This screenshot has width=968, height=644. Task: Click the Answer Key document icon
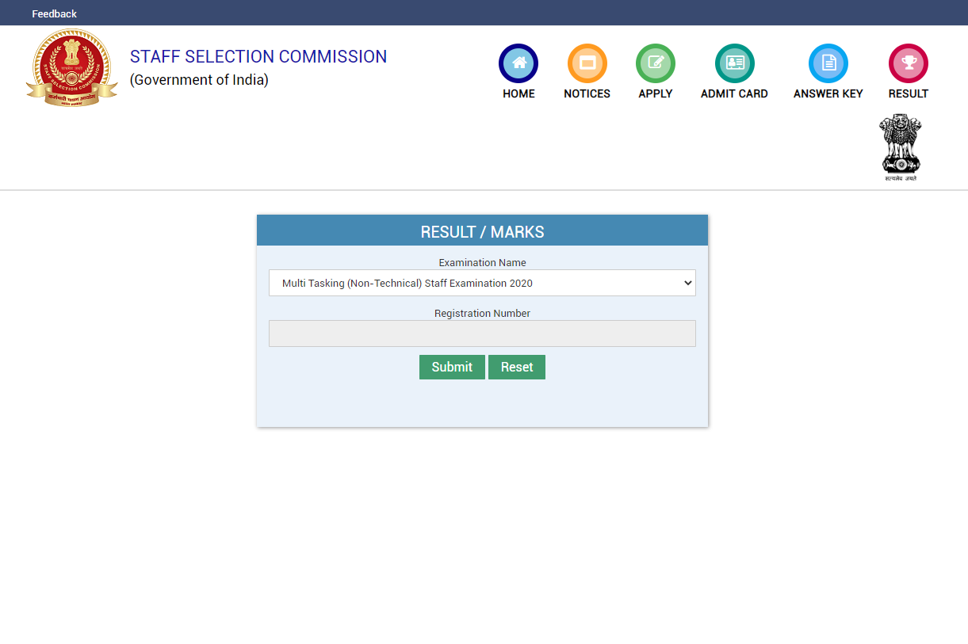click(828, 63)
